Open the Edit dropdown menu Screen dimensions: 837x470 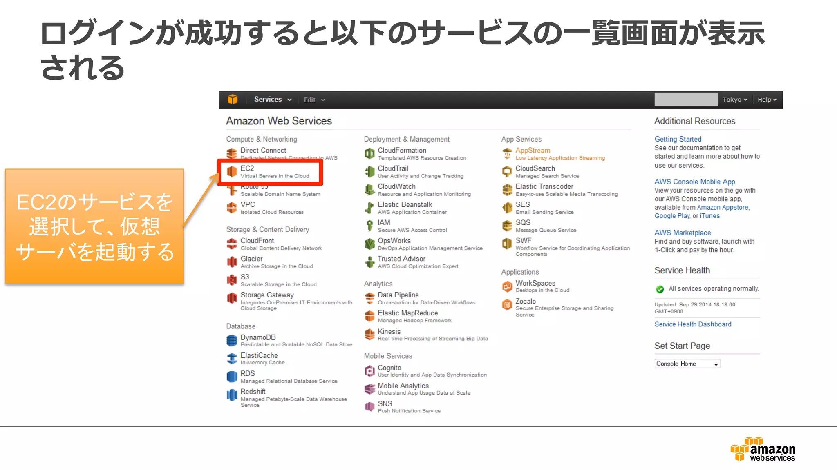point(314,100)
